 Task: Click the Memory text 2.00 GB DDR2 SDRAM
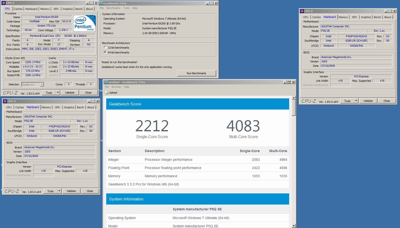tap(158, 33)
